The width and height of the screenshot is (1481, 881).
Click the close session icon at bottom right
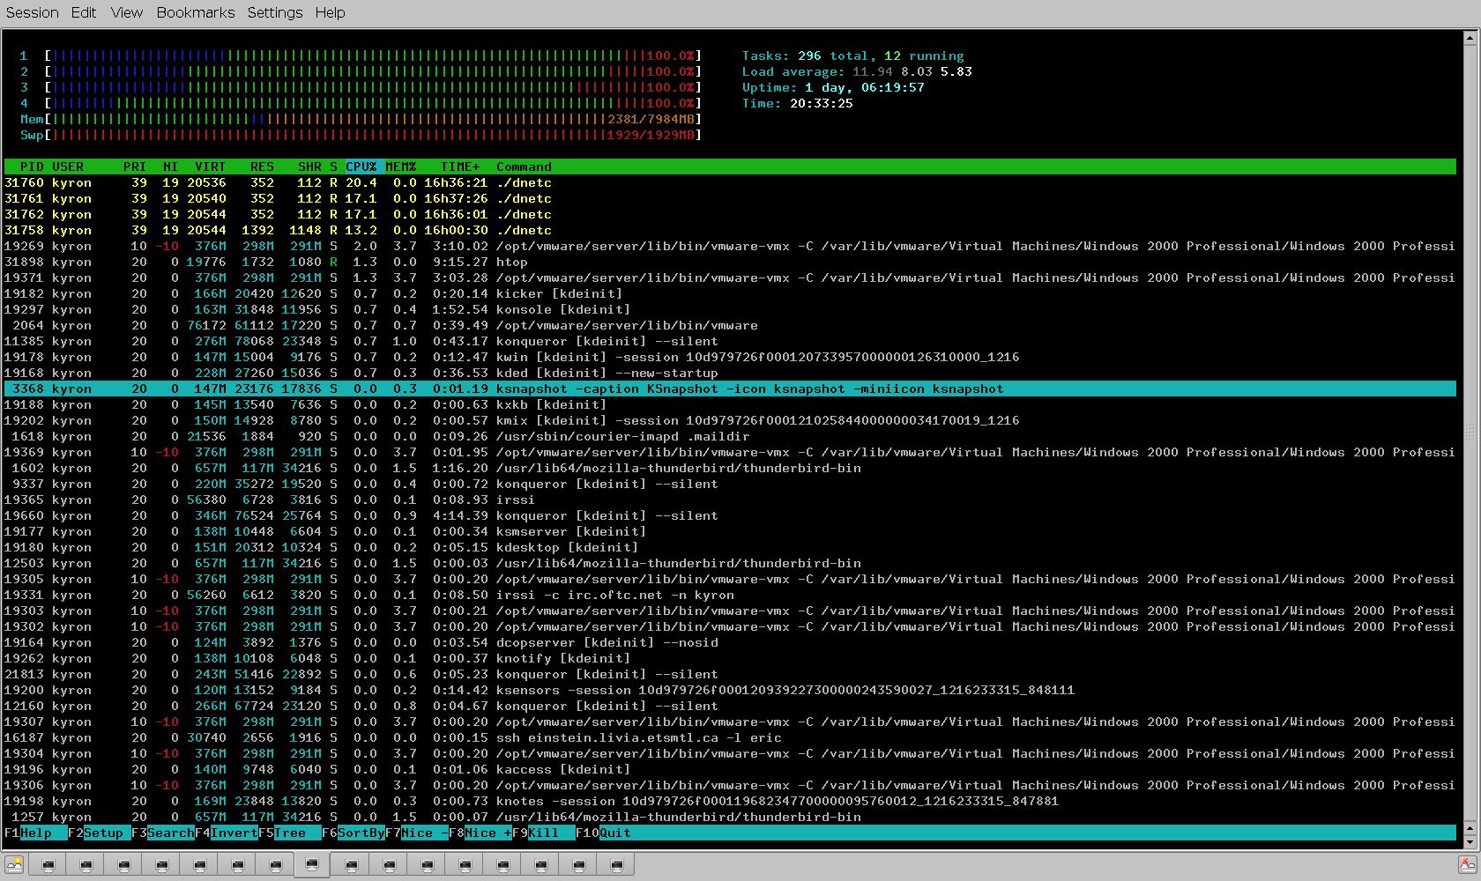pyautogui.click(x=1467, y=865)
